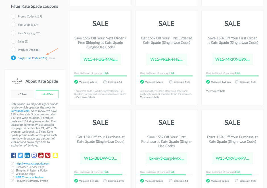Click the green deal likelihood bar

100,76
